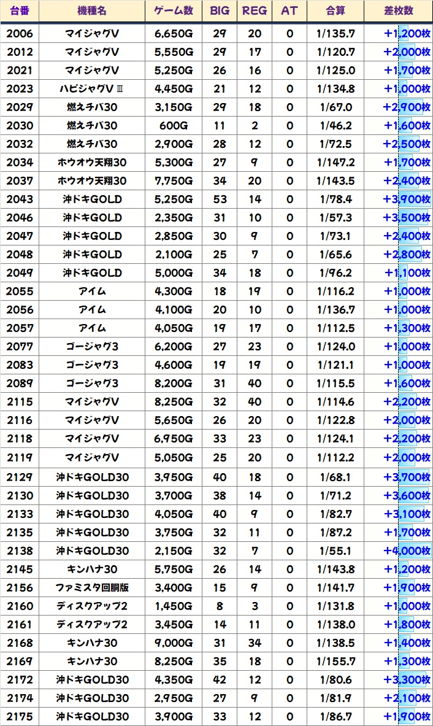This screenshot has height=726, width=433.
Task: Click the BIG column header
Action: click(x=219, y=11)
